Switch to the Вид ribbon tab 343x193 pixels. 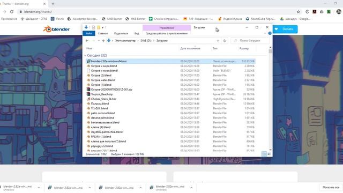pyautogui.click(x=137, y=33)
